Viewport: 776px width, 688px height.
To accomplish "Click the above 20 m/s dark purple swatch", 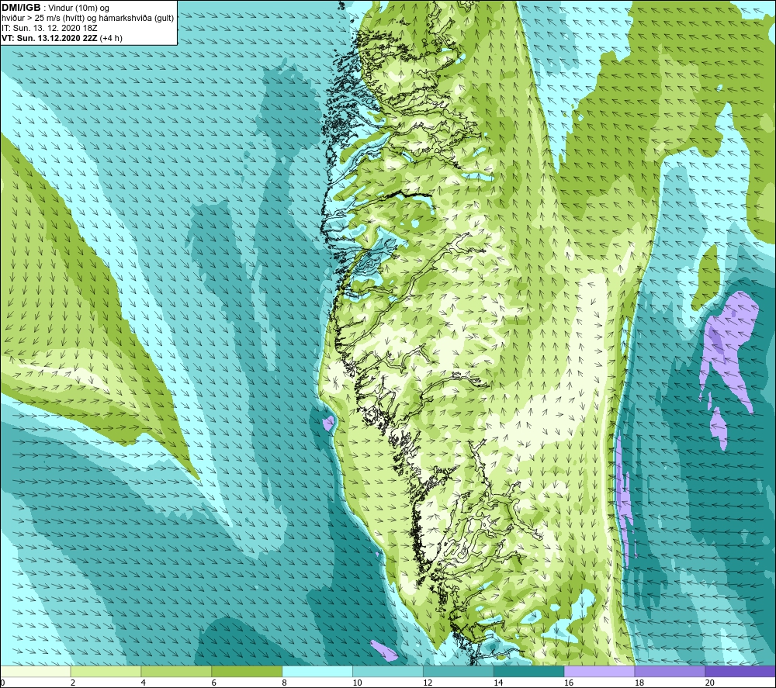I will [740, 671].
